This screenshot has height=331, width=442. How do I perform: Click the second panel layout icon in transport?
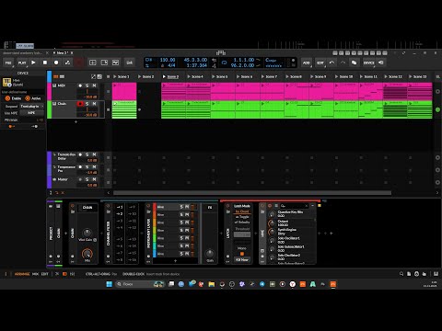104,63
